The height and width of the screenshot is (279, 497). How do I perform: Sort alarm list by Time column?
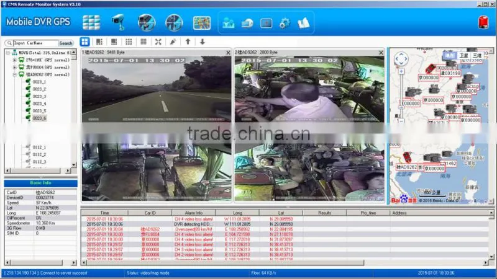point(104,213)
